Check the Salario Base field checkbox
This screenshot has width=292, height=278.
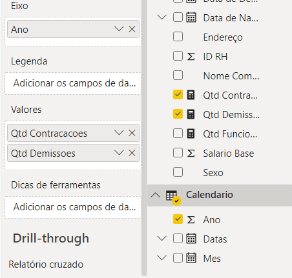pos(178,153)
